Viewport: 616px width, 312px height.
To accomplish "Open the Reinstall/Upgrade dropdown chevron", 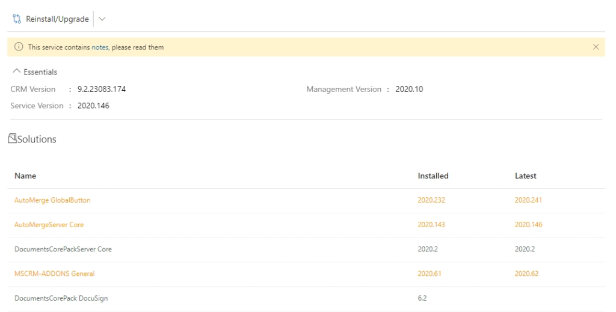I will [102, 19].
